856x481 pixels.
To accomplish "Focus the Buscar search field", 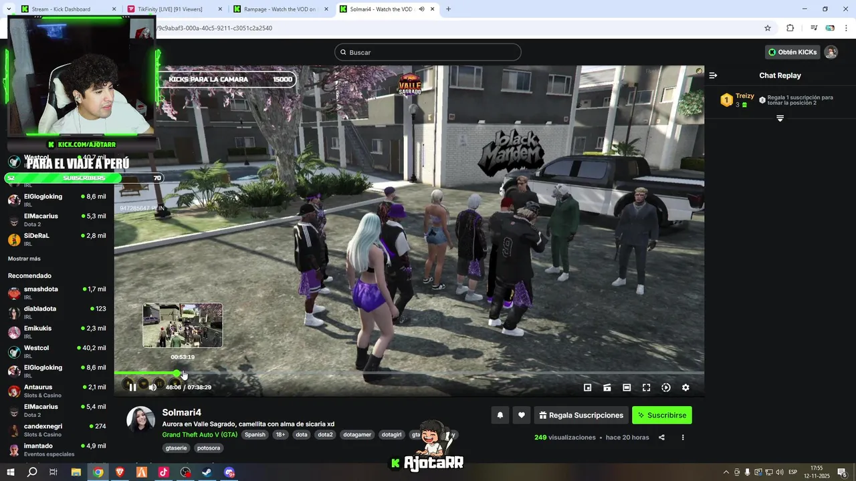I will (428, 52).
